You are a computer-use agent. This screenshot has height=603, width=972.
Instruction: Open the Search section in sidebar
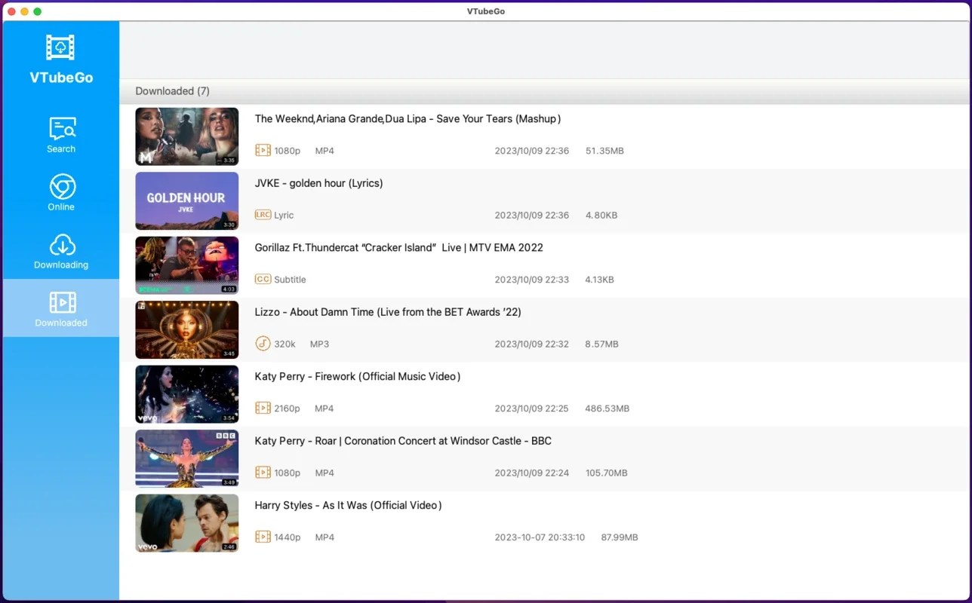(61, 135)
